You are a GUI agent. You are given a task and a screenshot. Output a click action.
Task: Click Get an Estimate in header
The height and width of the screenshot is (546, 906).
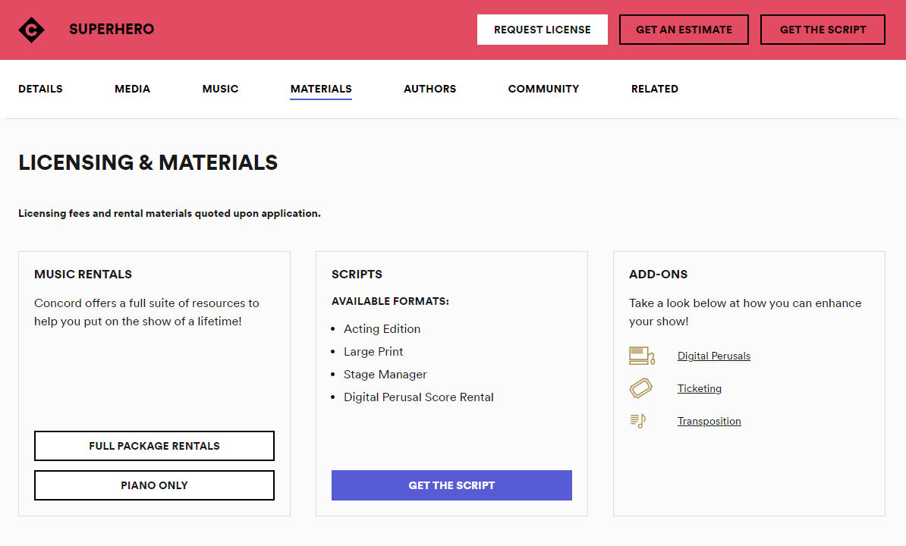pyautogui.click(x=684, y=30)
